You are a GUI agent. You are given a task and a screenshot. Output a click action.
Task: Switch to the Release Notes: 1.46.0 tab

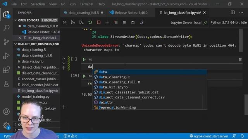(x=131, y=13)
